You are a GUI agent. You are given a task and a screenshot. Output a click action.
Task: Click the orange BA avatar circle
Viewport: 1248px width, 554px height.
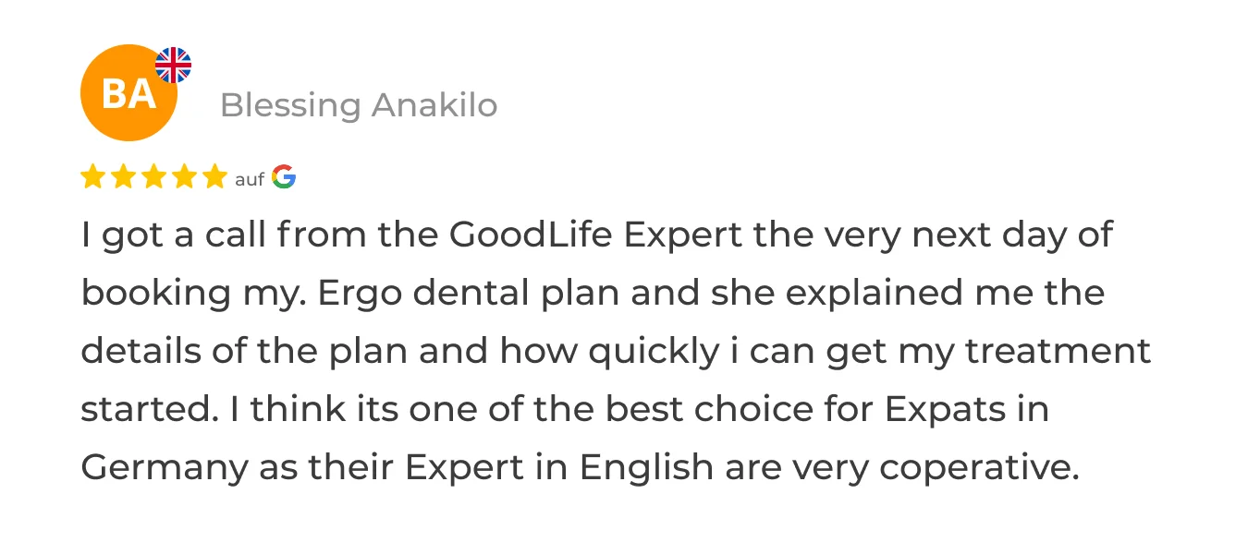129,92
